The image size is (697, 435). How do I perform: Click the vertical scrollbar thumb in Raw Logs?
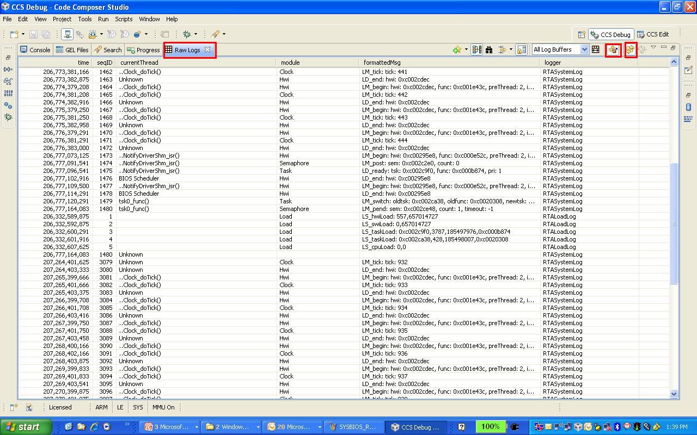[x=674, y=223]
